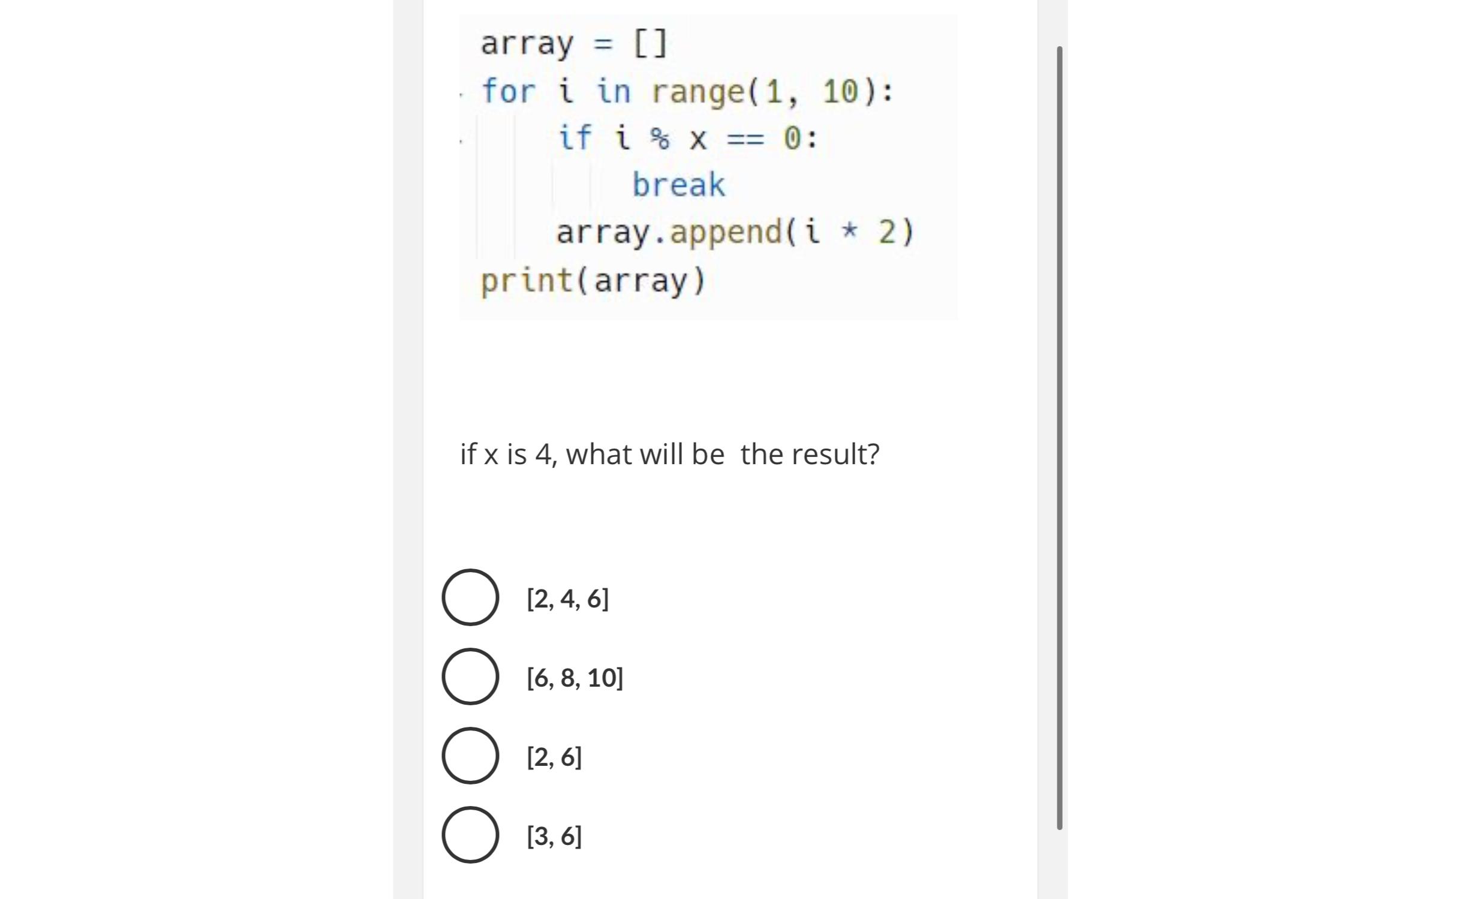Click the [6, 8, 10] answer label text

(573, 678)
